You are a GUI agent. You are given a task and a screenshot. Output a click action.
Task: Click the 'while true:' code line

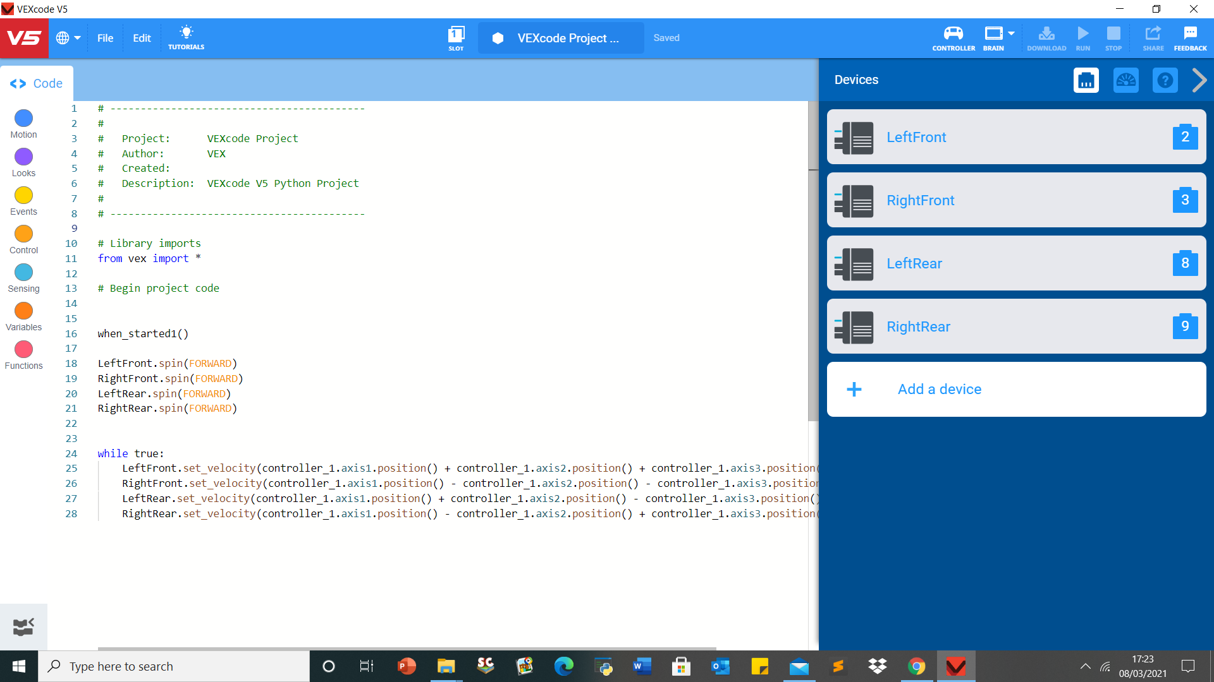pos(131,453)
